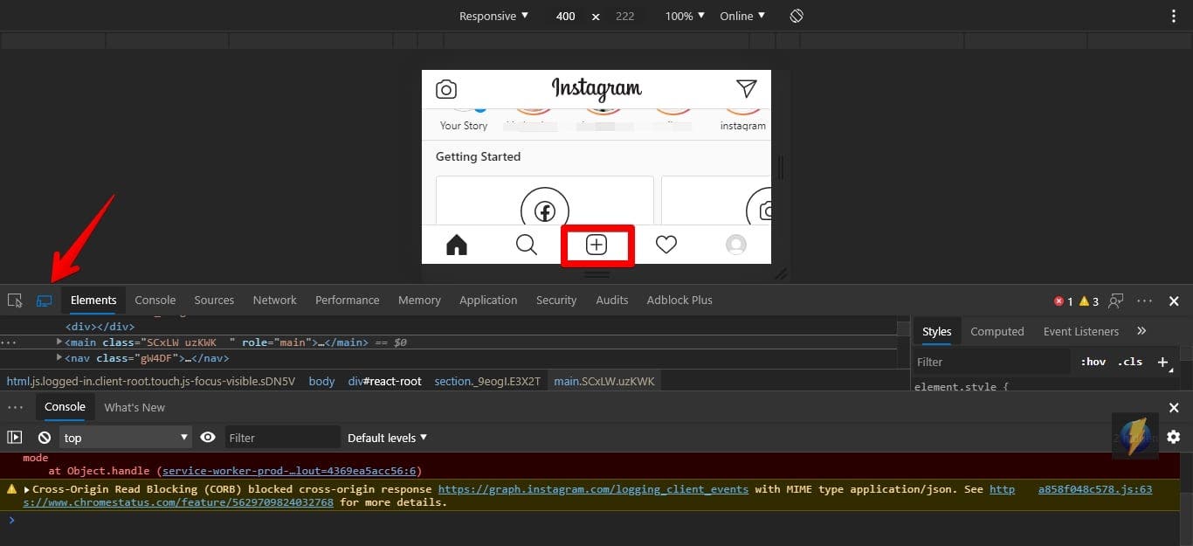Clear the console messages
The height and width of the screenshot is (546, 1193).
(x=45, y=438)
